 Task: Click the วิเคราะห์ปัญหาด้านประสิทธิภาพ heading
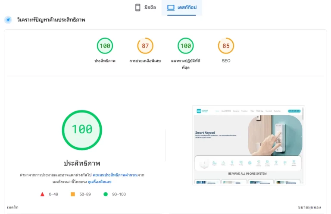pyautogui.click(x=51, y=20)
